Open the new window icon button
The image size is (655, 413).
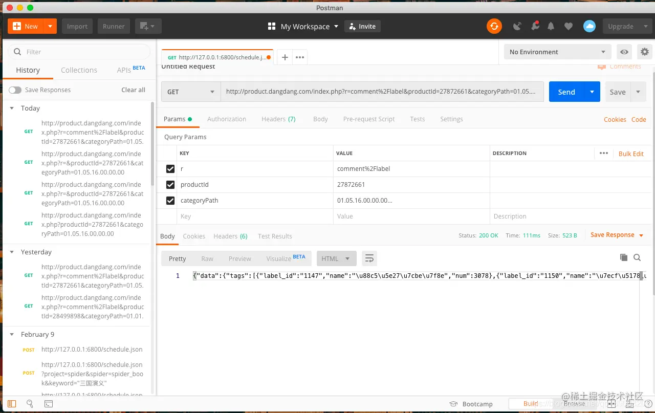click(x=148, y=26)
